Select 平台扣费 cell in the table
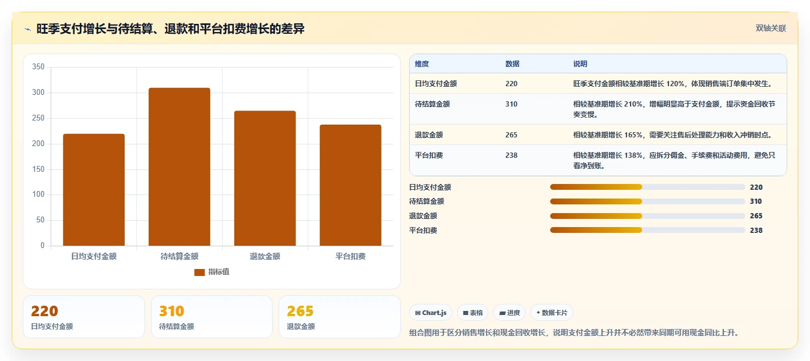The height and width of the screenshot is (361, 810). (x=429, y=155)
